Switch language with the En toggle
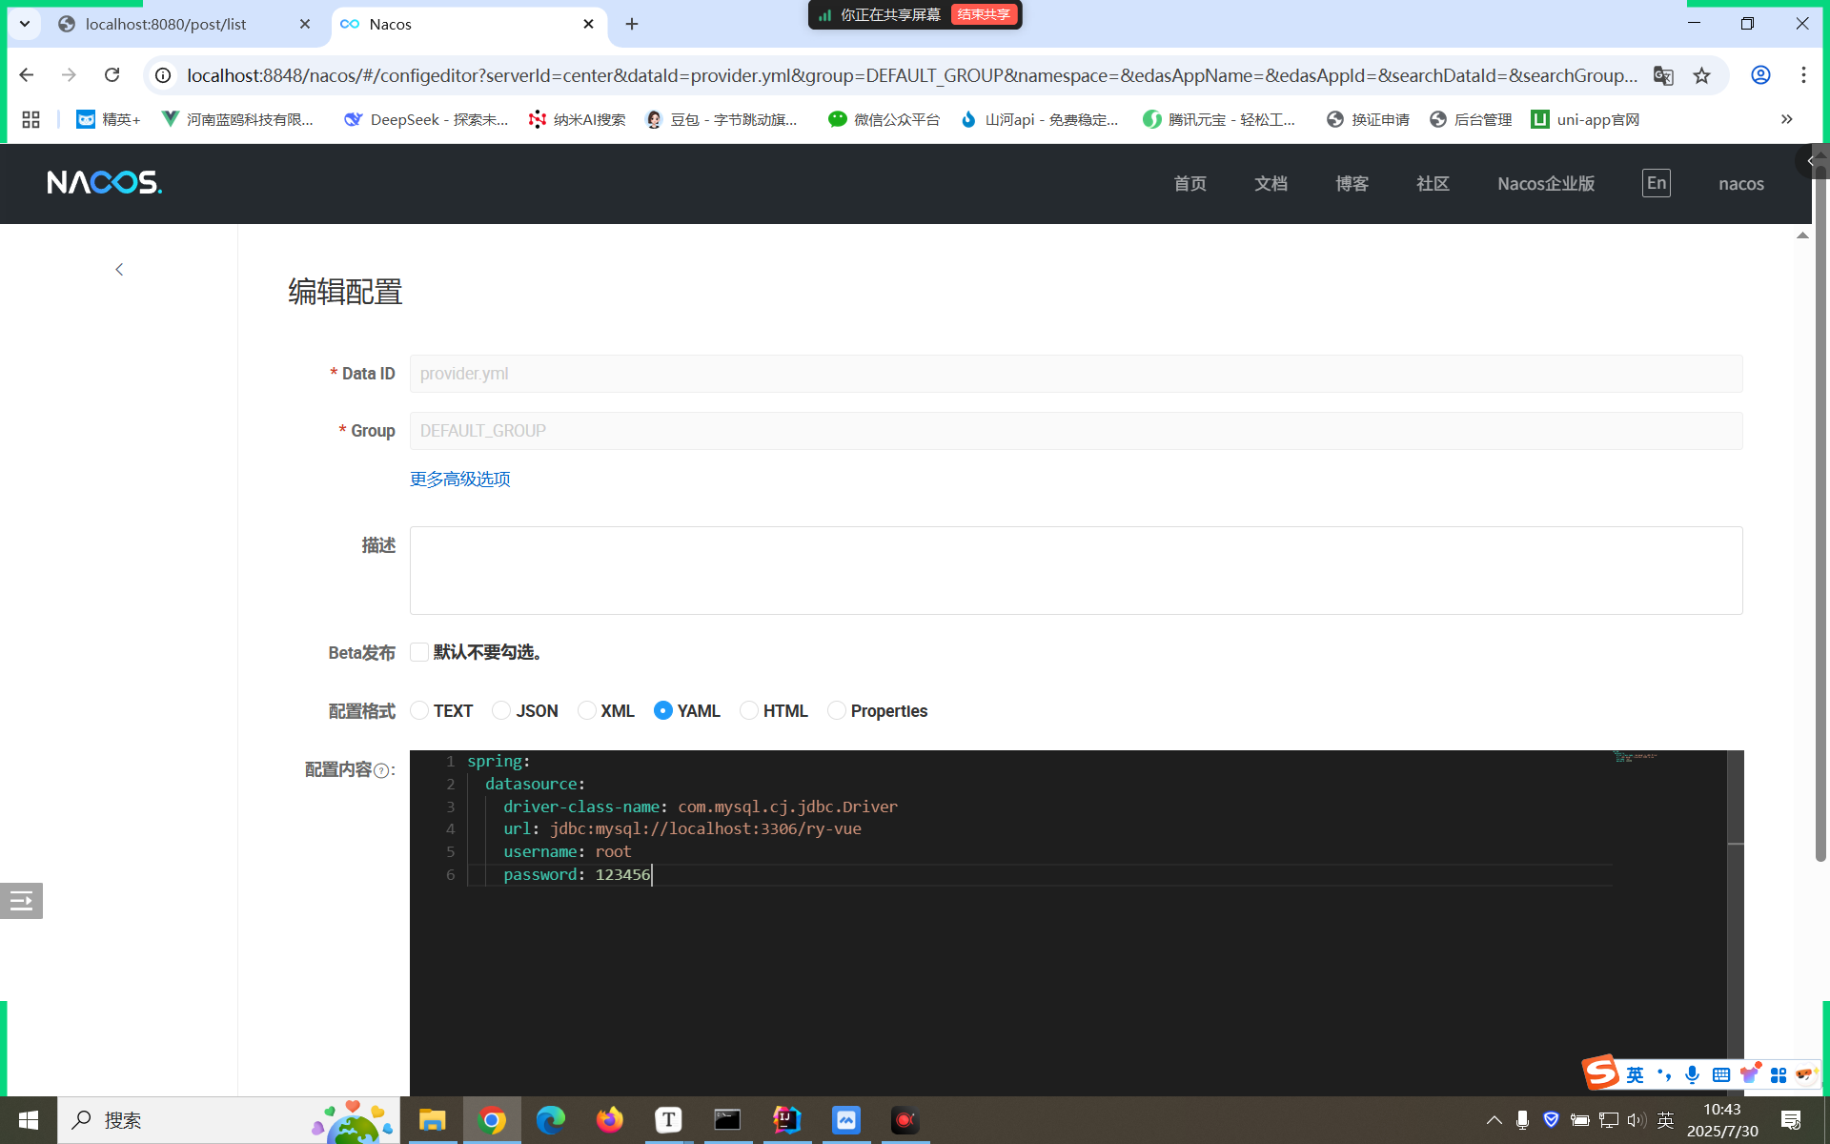The image size is (1830, 1144). pos(1657,183)
